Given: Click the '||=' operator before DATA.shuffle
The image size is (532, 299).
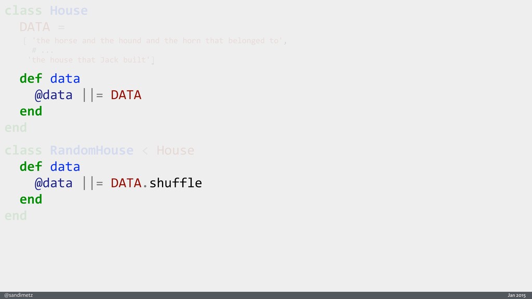Looking at the screenshot, I should tap(93, 183).
